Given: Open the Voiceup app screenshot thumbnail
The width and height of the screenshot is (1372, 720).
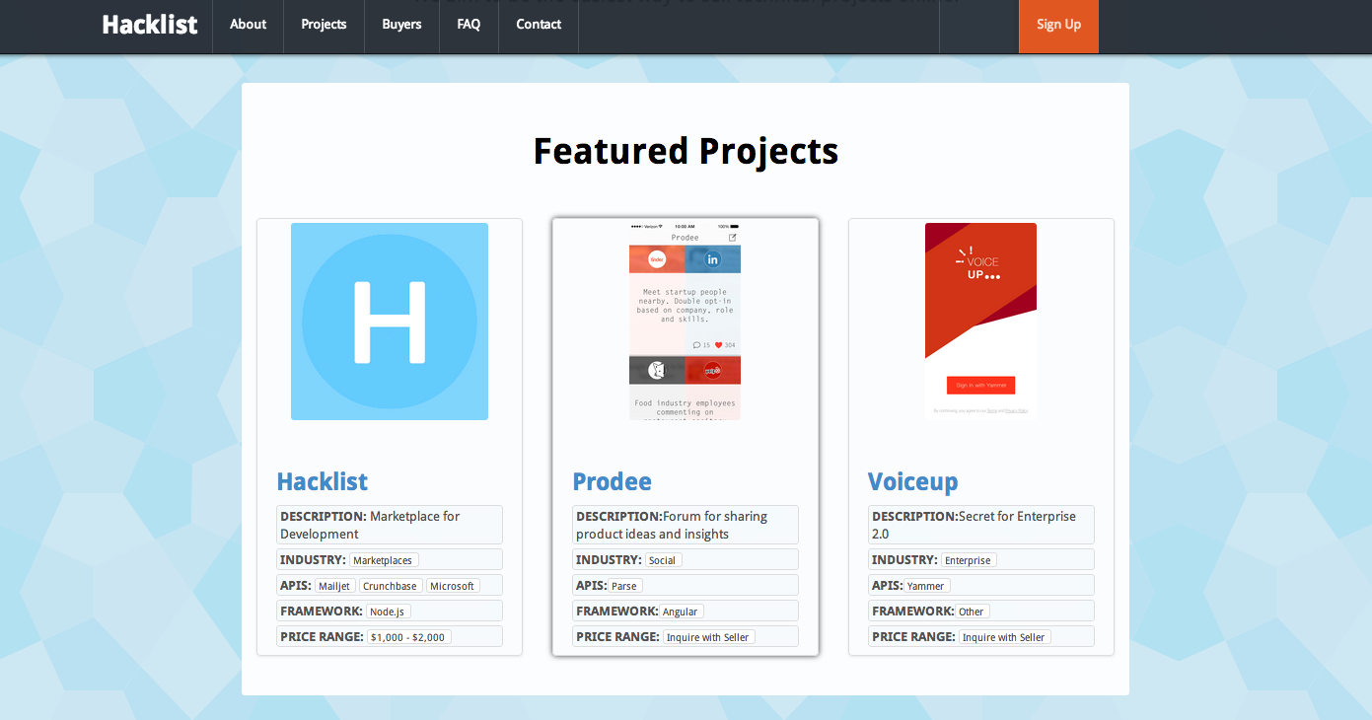Looking at the screenshot, I should click(980, 322).
